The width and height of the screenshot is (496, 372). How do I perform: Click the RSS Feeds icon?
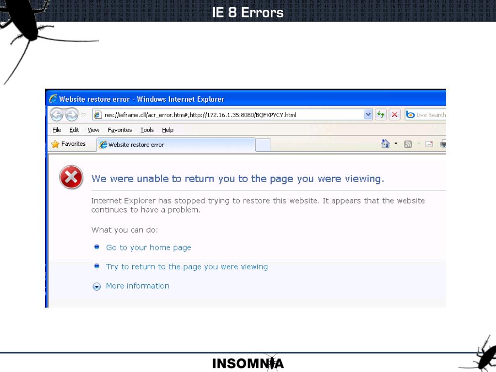point(408,144)
